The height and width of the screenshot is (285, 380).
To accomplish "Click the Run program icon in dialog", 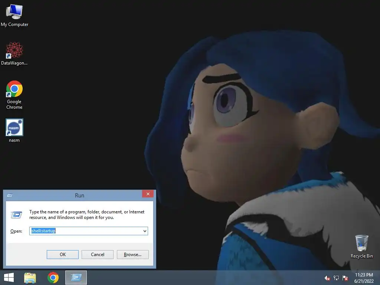I will [16, 215].
